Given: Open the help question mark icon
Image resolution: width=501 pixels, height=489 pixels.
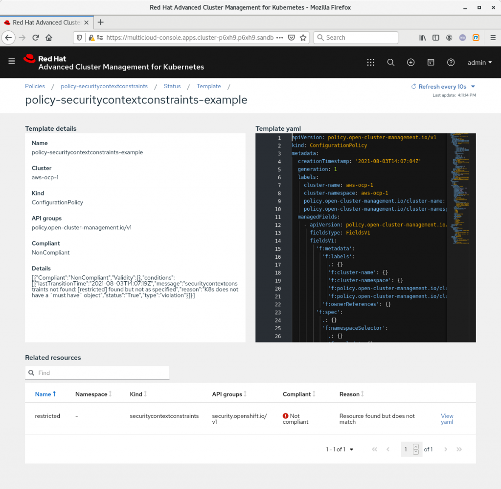Looking at the screenshot, I should [451, 62].
